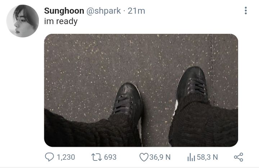Screen dimensions: 259x168
Task: Click the Sunghoon display name
Action: [64, 11]
